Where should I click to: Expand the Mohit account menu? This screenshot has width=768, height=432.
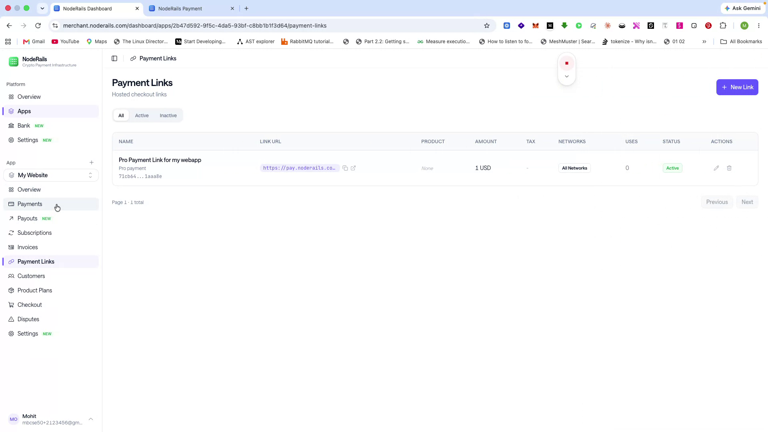click(51, 419)
